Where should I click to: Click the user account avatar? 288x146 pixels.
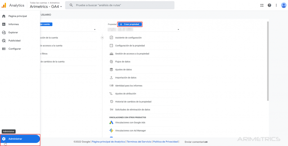(283, 5)
